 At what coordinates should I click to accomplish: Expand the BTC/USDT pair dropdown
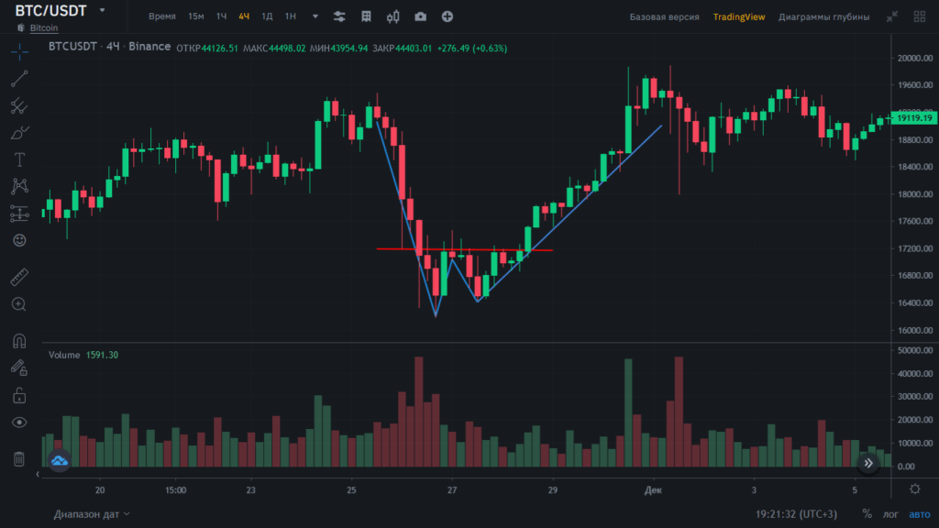coord(102,11)
